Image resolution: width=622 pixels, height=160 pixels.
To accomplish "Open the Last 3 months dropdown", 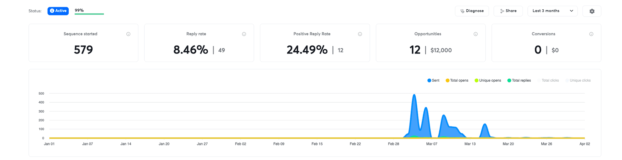I will click(x=552, y=11).
